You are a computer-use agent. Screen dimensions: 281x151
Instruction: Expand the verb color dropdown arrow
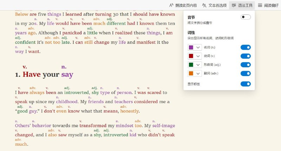click(x=198, y=56)
